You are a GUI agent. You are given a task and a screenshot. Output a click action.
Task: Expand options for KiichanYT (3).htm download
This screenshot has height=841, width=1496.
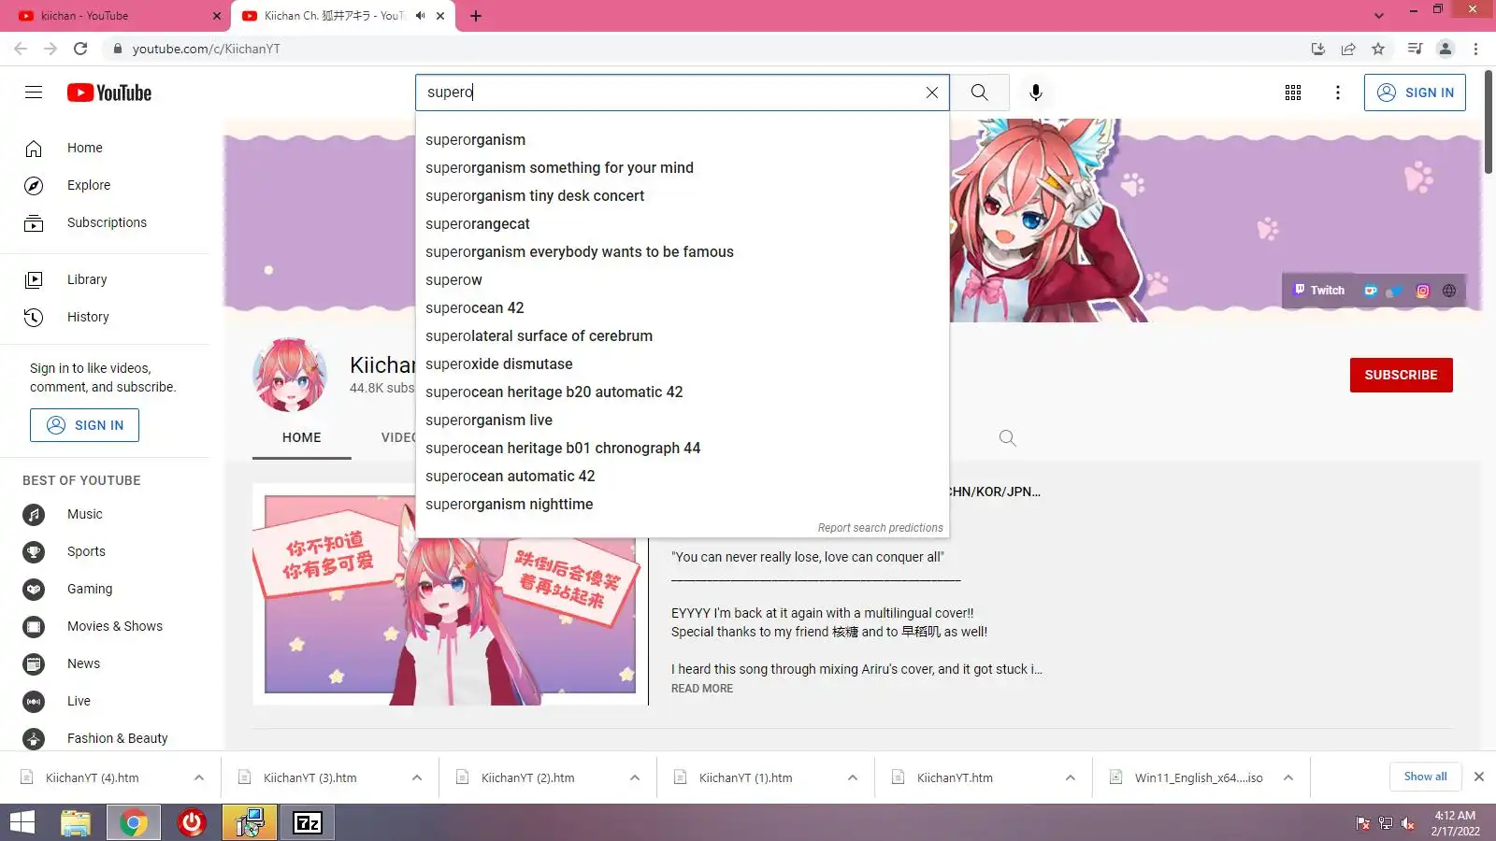(417, 777)
